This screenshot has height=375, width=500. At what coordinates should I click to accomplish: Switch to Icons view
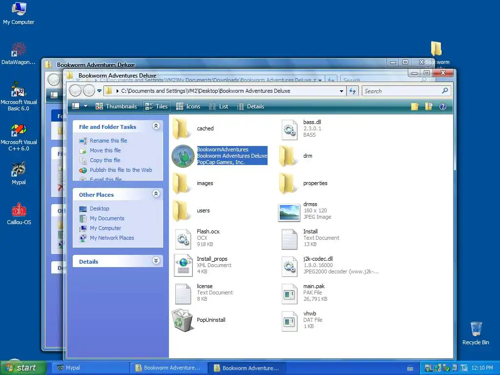click(188, 106)
